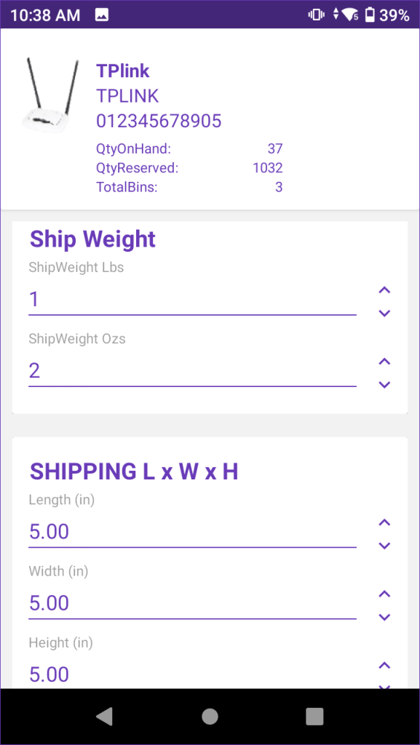Viewport: 420px width, 745px height.
Task: Tap the ShipWeight Lbs input field
Action: [x=192, y=300]
